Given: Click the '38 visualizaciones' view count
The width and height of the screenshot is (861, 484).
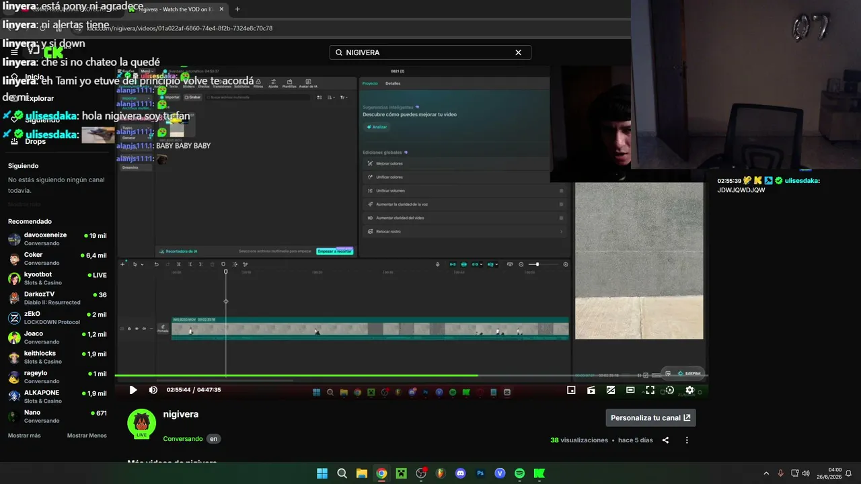Looking at the screenshot, I should pos(579,440).
